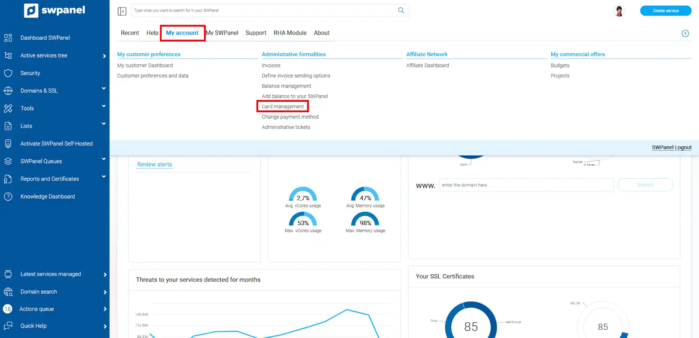Click SWPanel Logout
Viewport: 699px width, 338px height.
[x=671, y=148]
